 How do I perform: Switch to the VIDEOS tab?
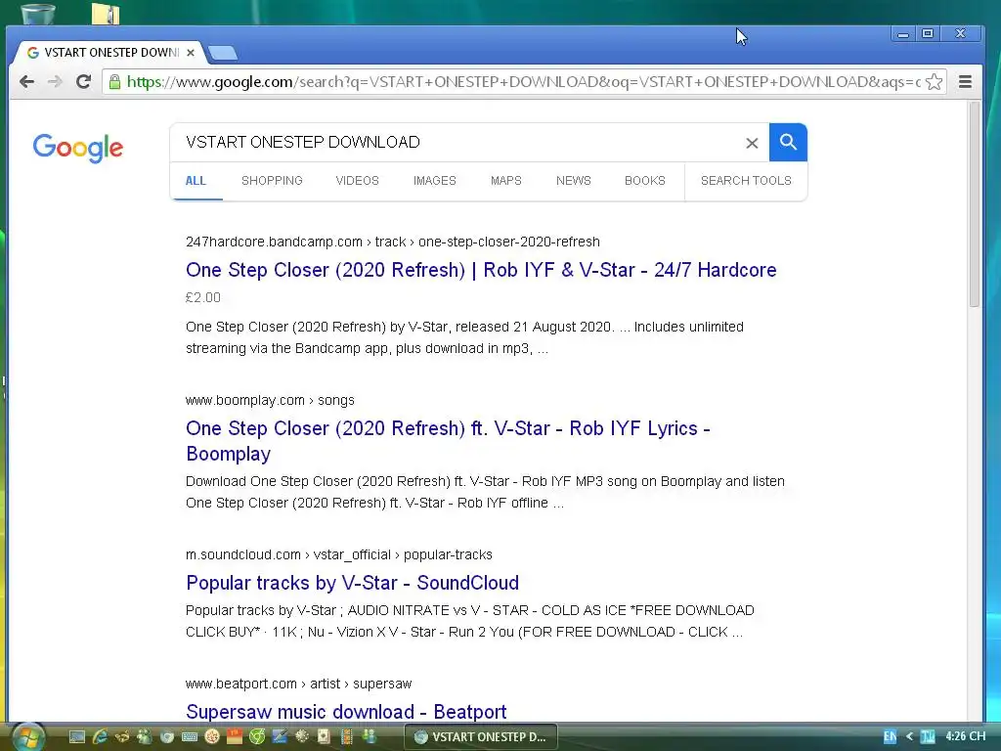click(x=358, y=181)
